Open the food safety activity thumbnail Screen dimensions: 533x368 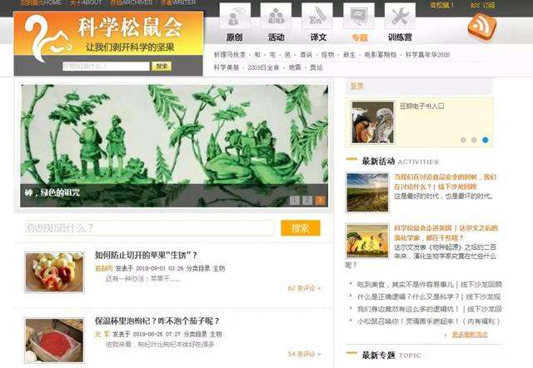[367, 192]
